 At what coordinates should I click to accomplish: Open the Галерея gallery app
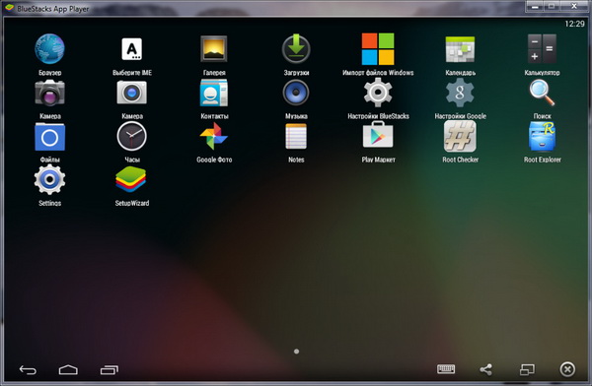point(214,49)
